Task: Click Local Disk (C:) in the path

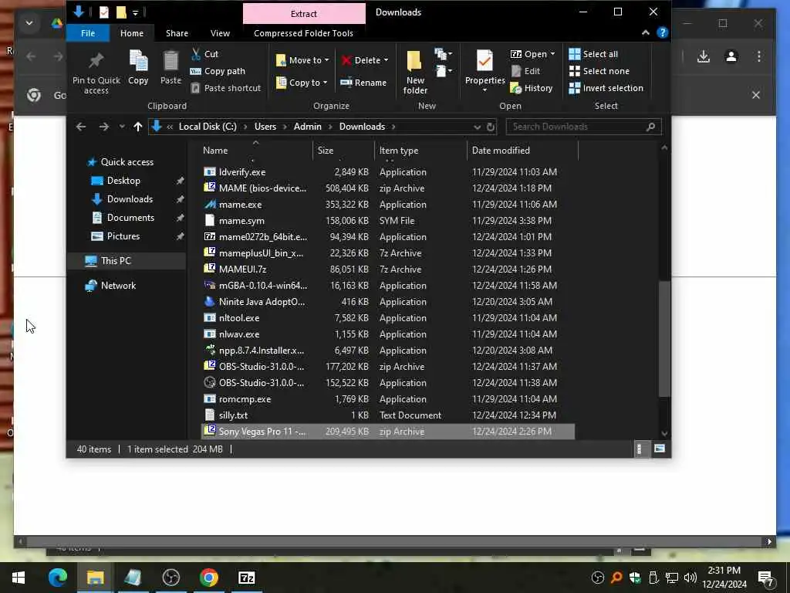Action: (x=208, y=127)
